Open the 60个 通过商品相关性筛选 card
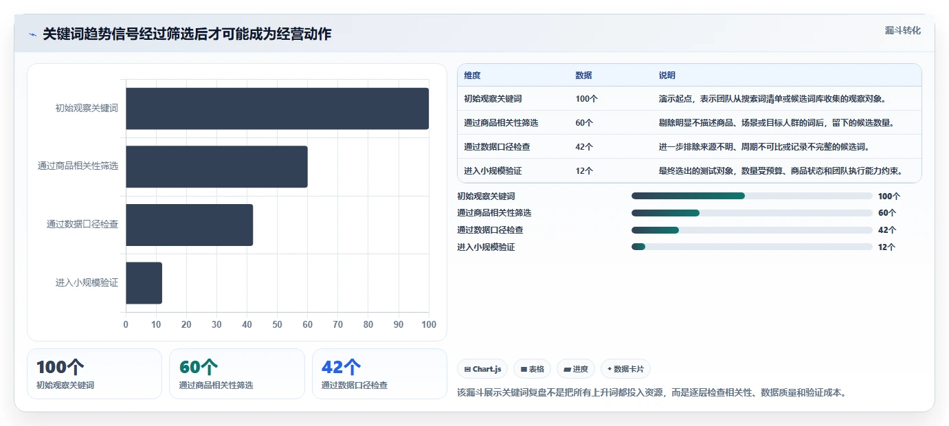This screenshot has height=426, width=949. (236, 374)
